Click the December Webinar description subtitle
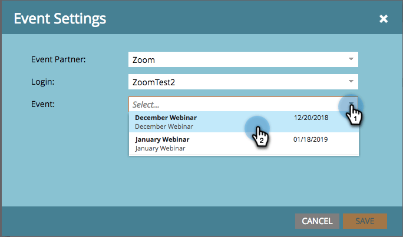This screenshot has width=403, height=237. tap(164, 126)
